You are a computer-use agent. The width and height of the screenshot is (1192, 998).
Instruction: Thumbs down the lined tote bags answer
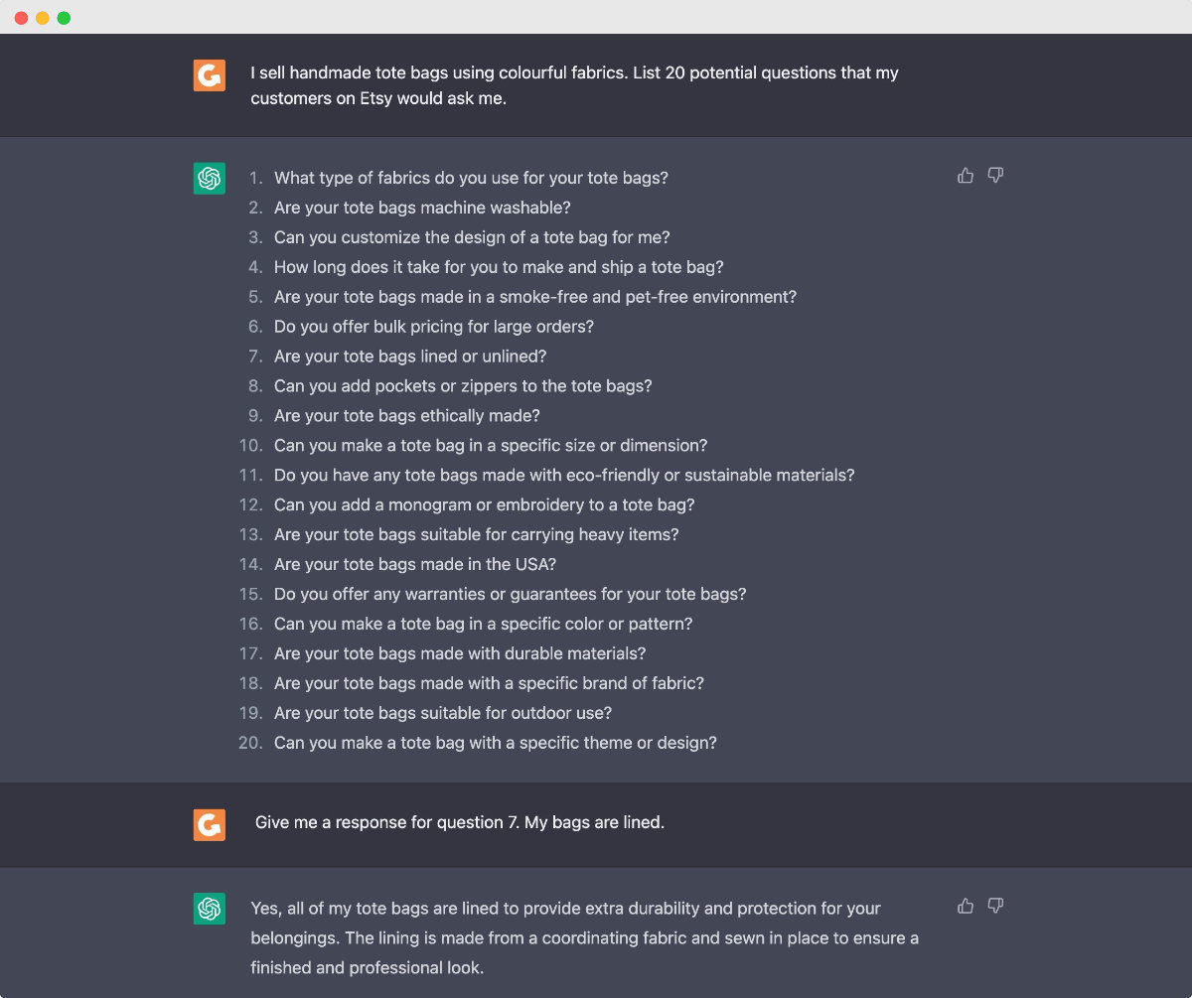[x=995, y=906]
